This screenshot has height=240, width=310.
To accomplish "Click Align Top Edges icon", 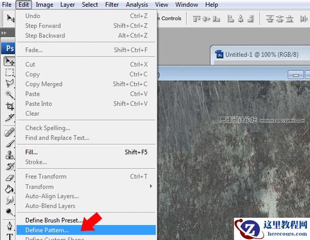I will click(x=196, y=19).
